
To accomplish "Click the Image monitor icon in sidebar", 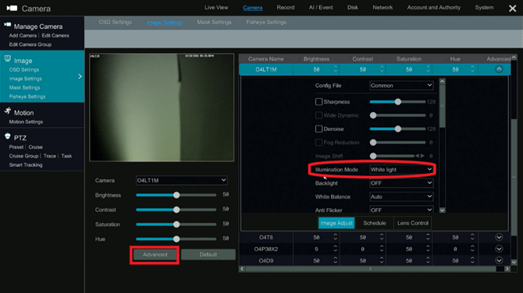I will pyautogui.click(x=8, y=59).
